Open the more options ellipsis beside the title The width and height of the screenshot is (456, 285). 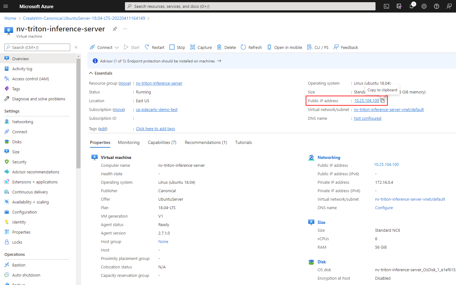coord(125,29)
